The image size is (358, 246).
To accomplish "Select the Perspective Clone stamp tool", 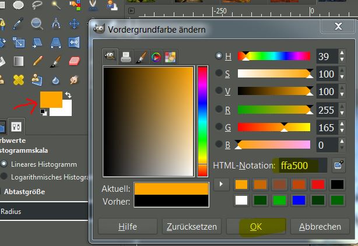I will [x=37, y=80].
